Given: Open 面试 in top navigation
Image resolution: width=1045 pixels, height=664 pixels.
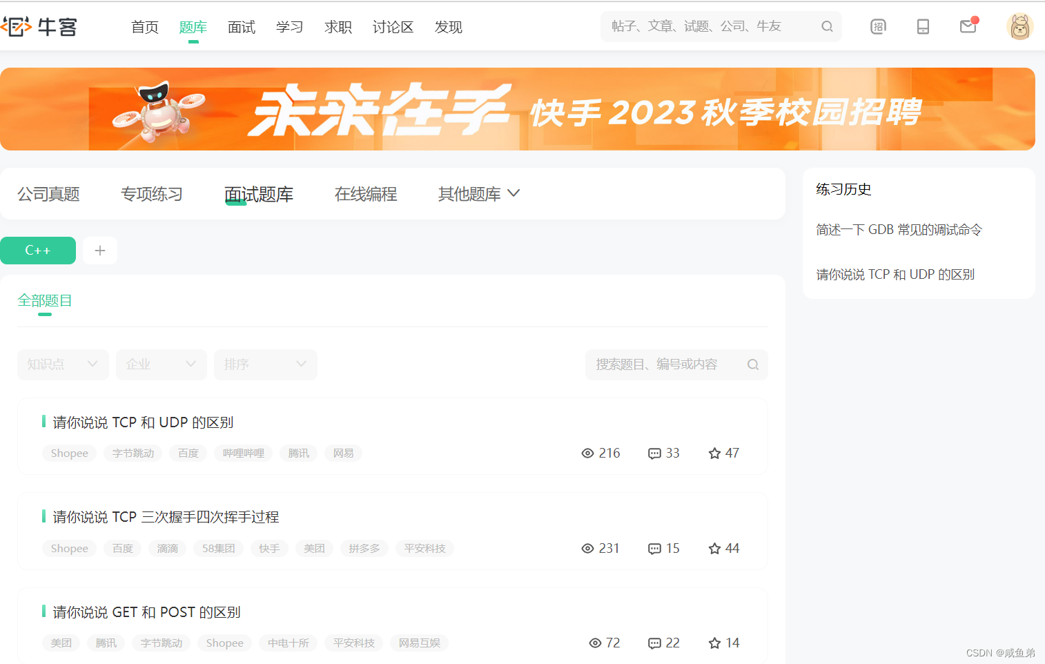Looking at the screenshot, I should click(242, 27).
